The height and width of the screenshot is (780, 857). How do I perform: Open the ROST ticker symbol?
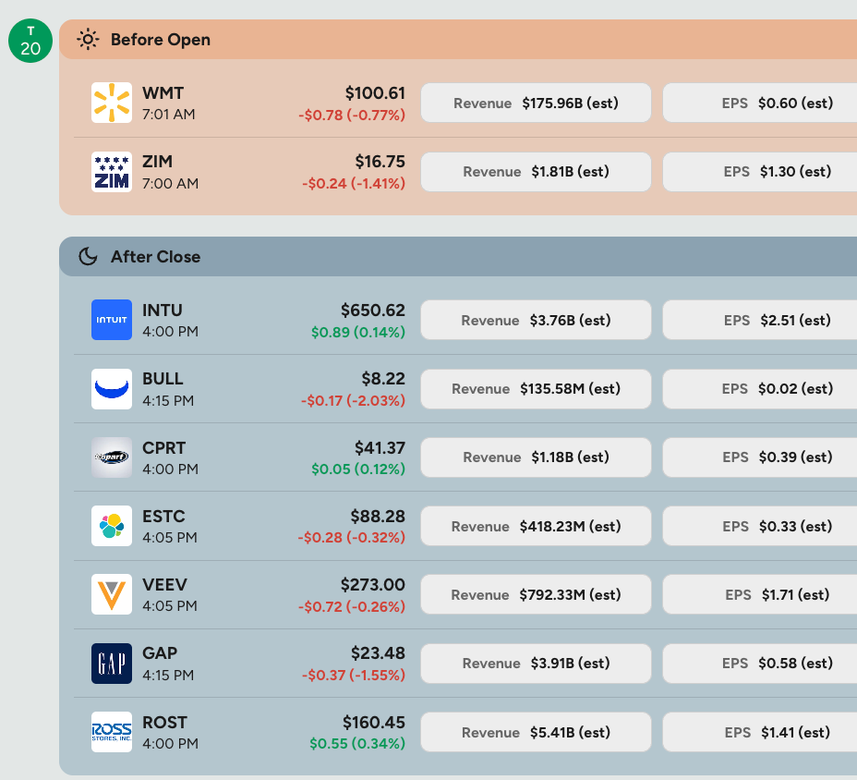pos(164,723)
